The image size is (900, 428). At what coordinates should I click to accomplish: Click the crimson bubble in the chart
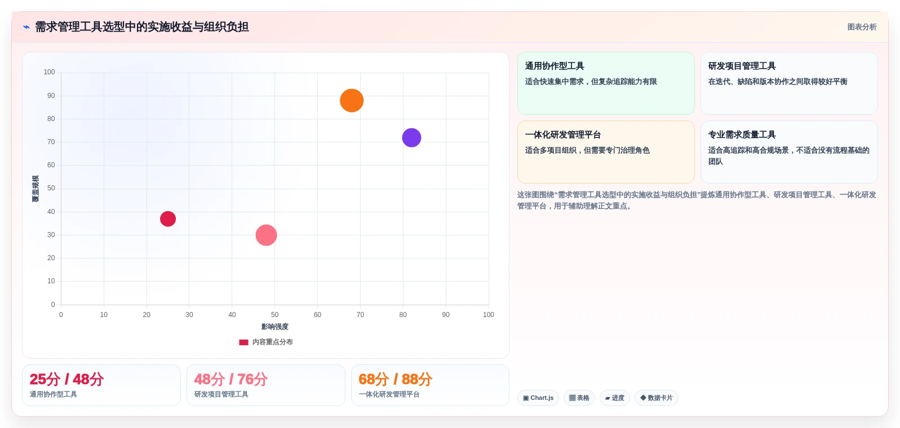[x=168, y=219]
